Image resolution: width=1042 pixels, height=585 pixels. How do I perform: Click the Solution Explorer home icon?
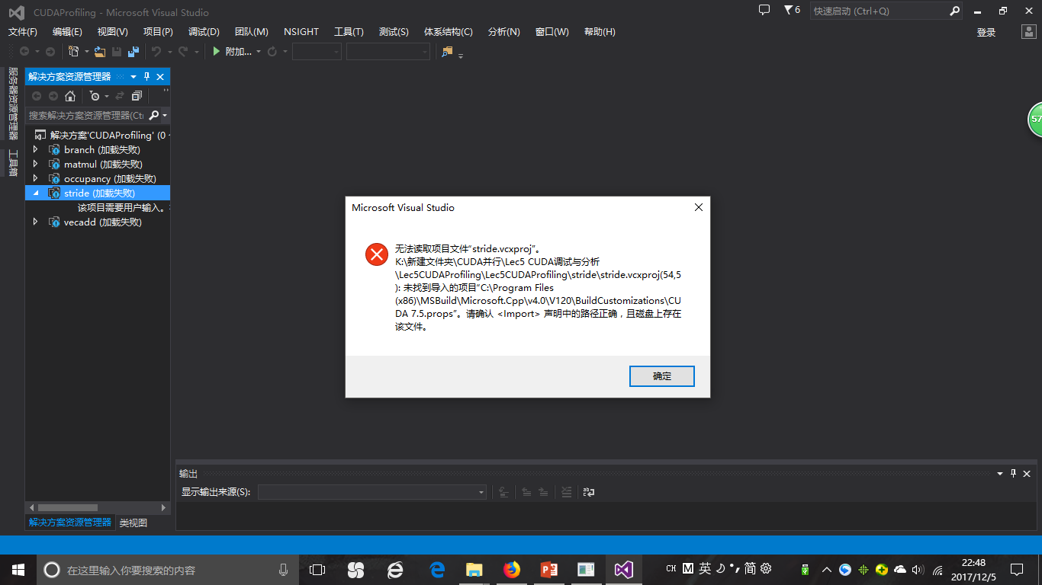coord(70,96)
